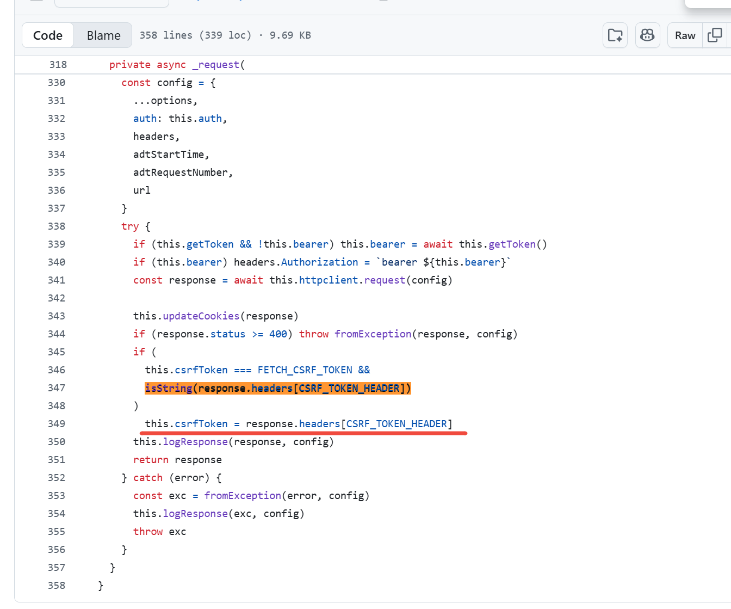
Task: Click 'CSRF_TOKEN_HEADER' inside the highlighted line 347
Action: (x=349, y=388)
